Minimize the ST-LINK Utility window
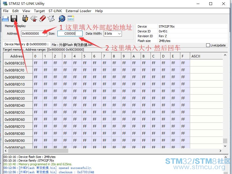The image size is (232, 174). 198,4
